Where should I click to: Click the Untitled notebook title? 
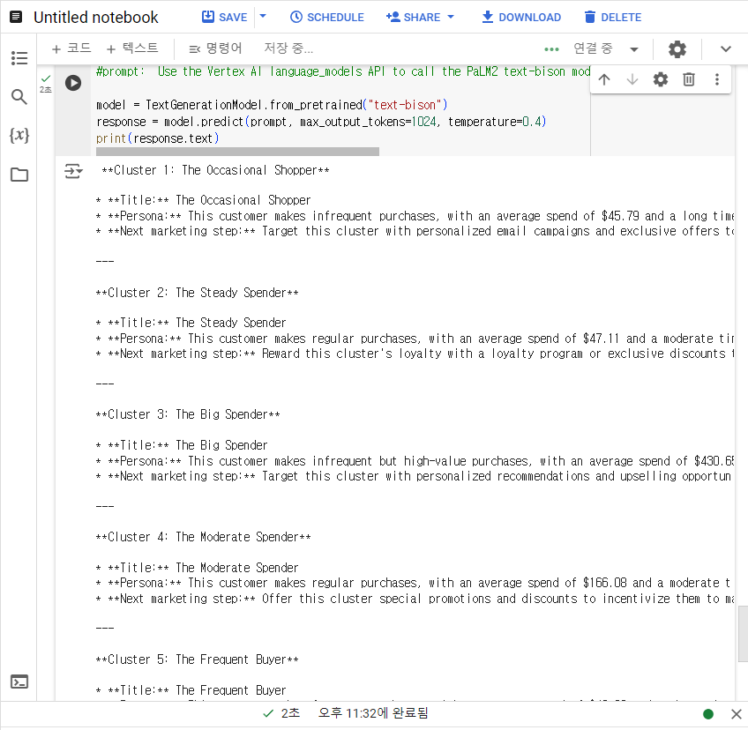[x=96, y=17]
